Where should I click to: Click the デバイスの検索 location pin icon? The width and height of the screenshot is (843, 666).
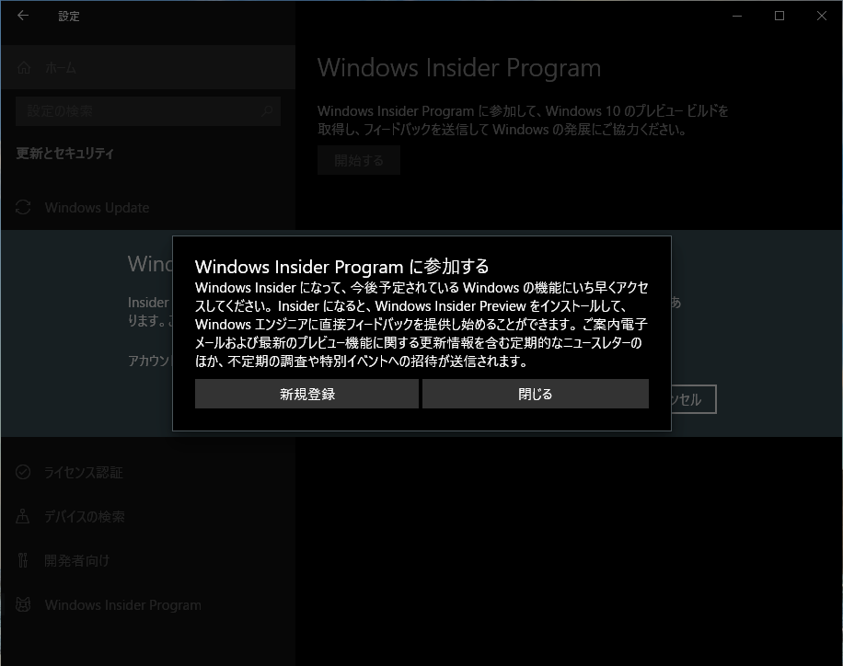[22, 516]
